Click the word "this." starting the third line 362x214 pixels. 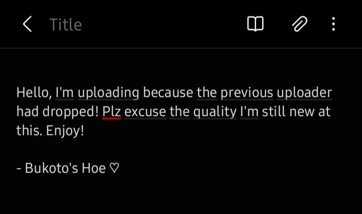point(29,131)
